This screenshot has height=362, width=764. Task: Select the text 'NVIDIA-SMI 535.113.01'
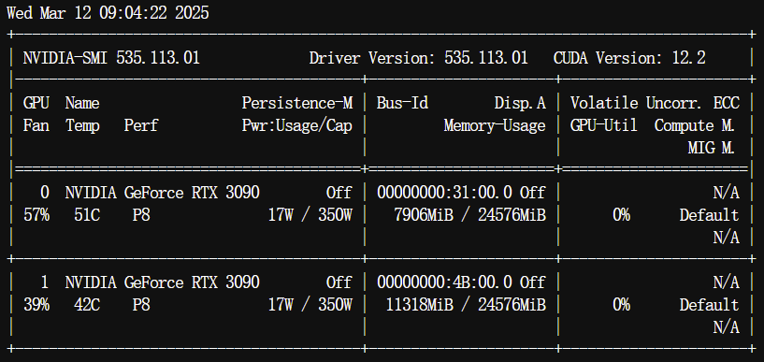[111, 59]
